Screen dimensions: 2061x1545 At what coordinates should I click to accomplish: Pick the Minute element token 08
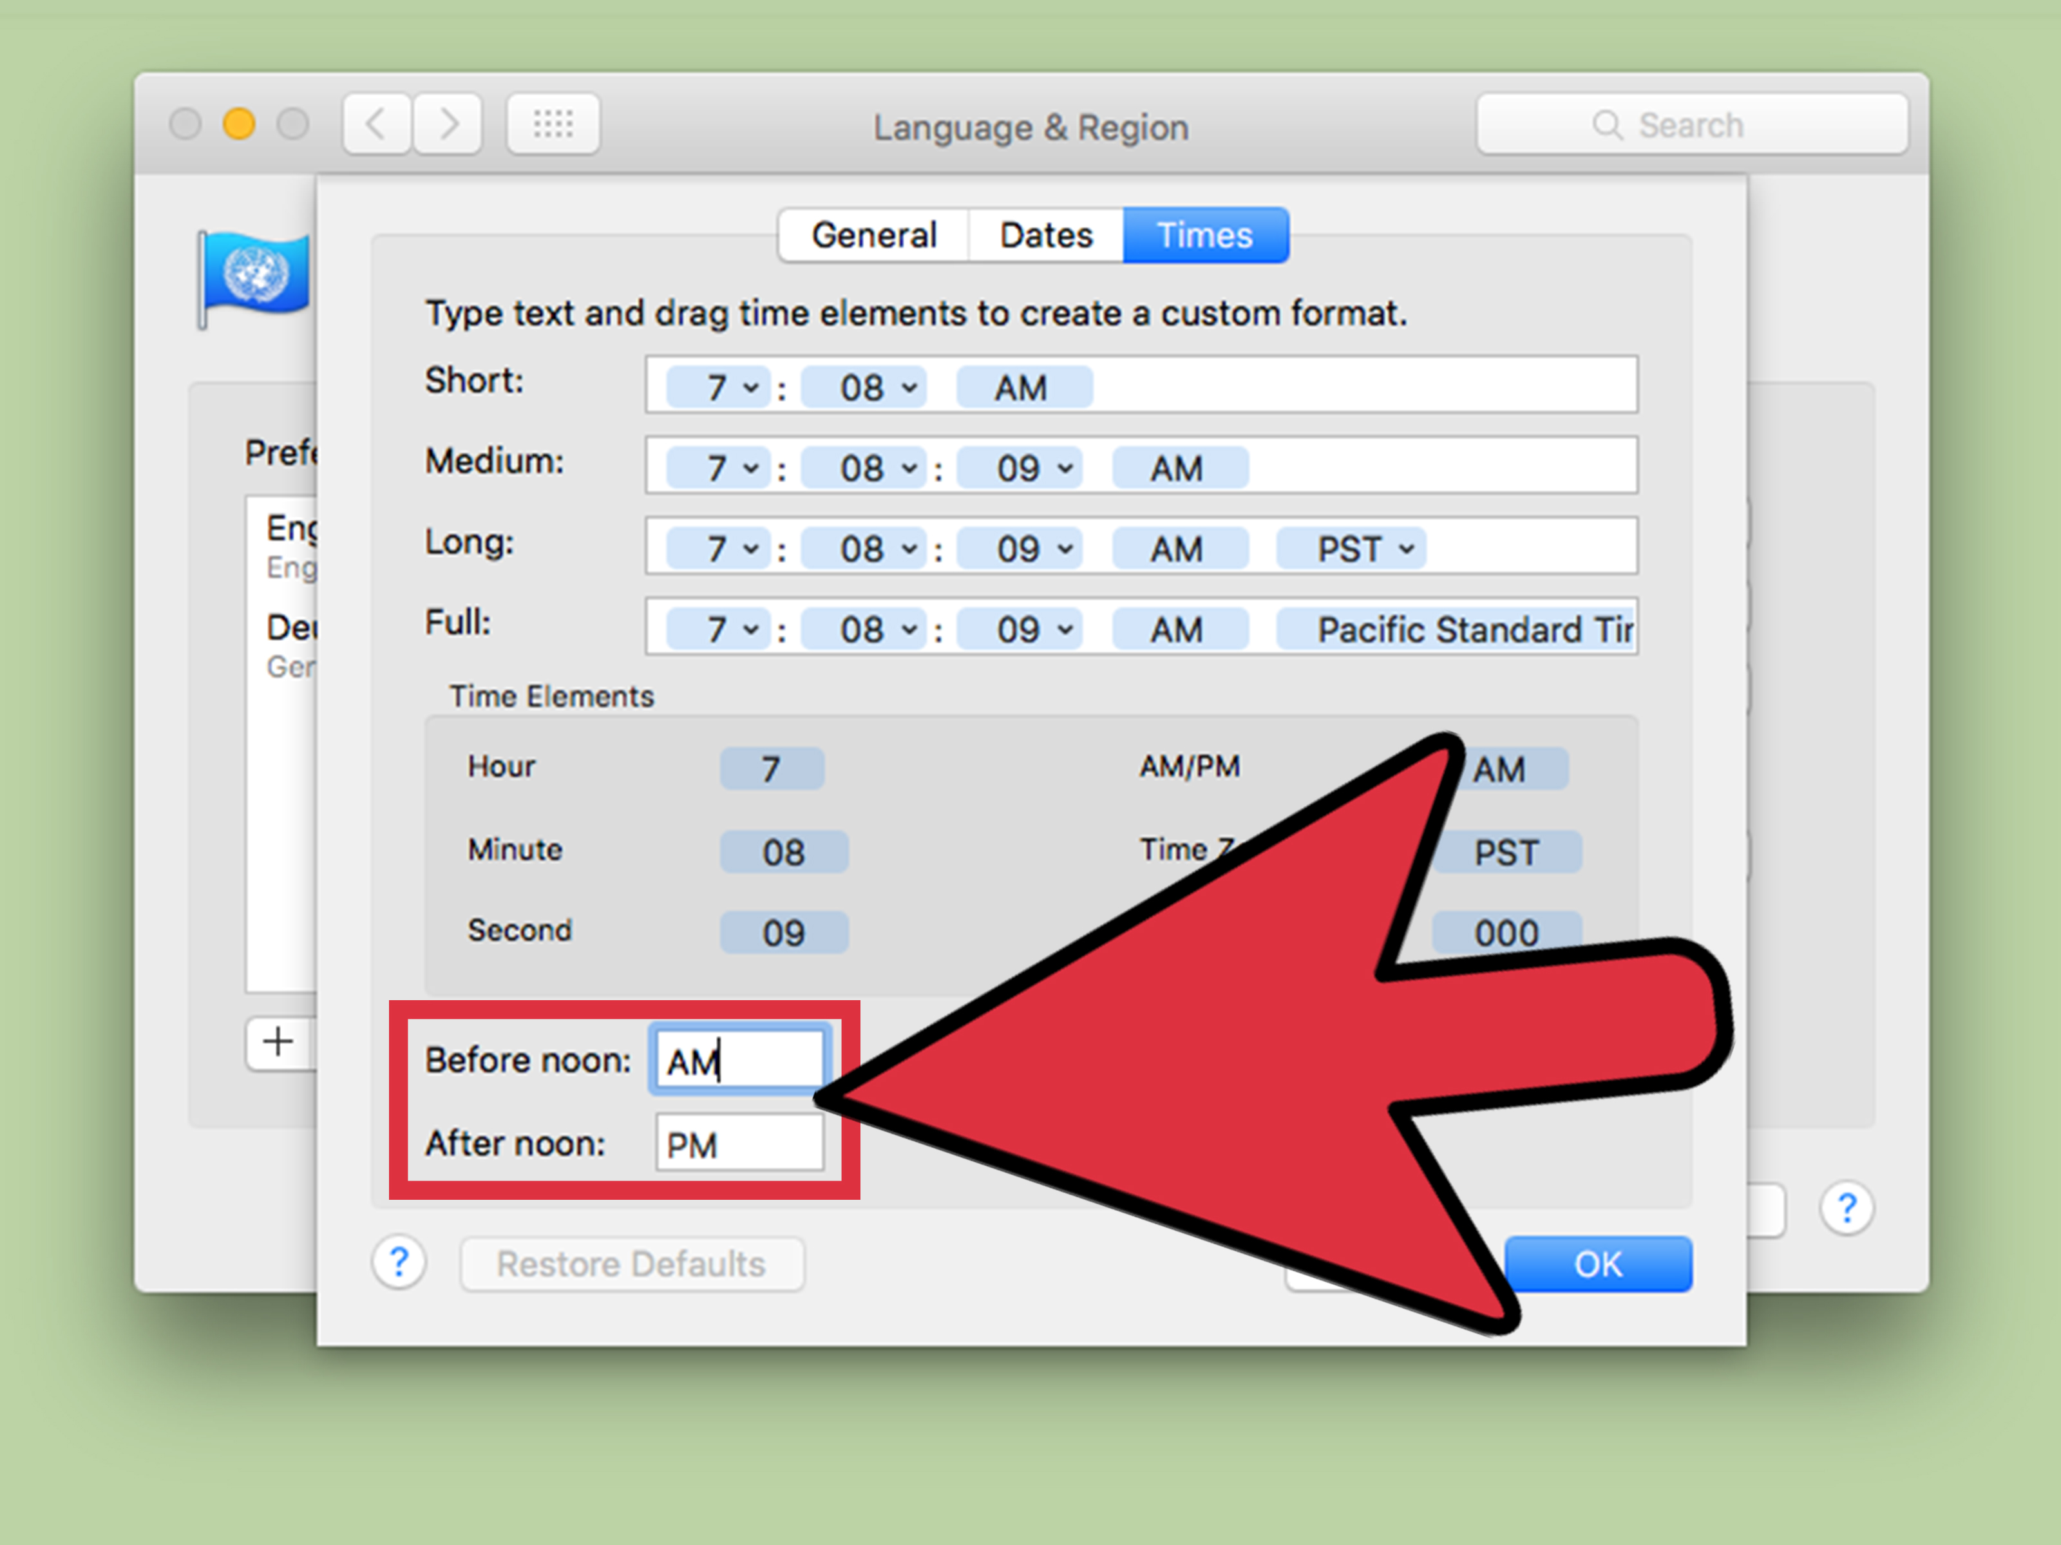pyautogui.click(x=784, y=851)
